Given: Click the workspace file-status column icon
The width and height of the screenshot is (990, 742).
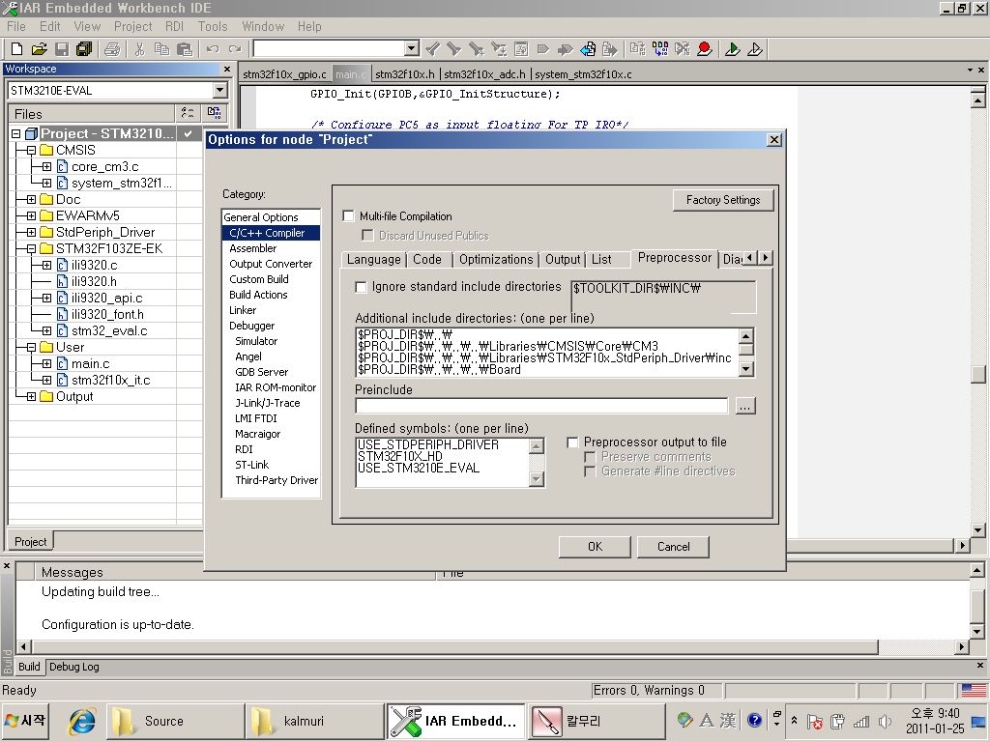Looking at the screenshot, I should pyautogui.click(x=188, y=113).
